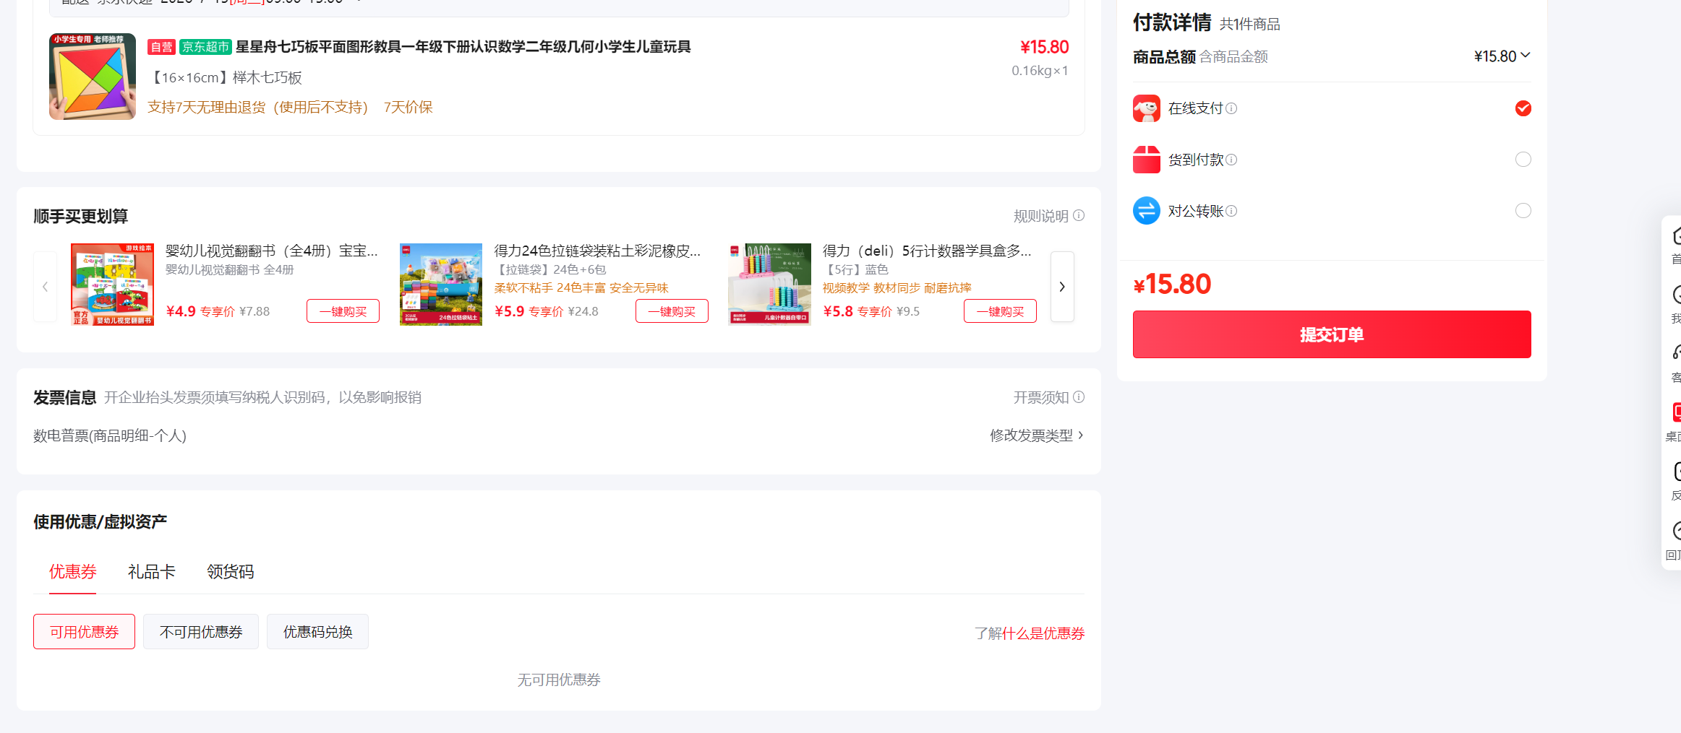The height and width of the screenshot is (733, 1681).
Task: Open the 得力（deli）5行计数器 title link
Action: click(927, 251)
